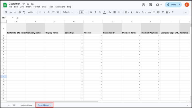Select the Data Sheet tab
The height and width of the screenshot is (108, 192).
pyautogui.click(x=43, y=105)
